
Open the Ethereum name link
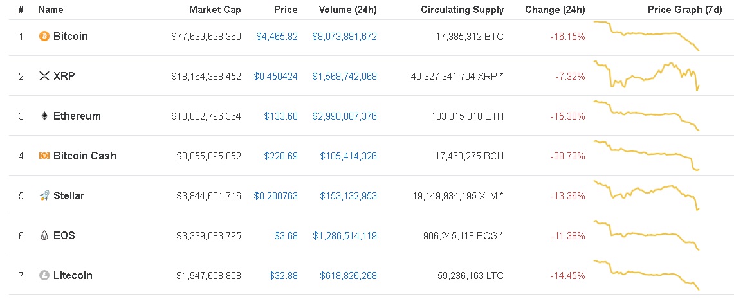pyautogui.click(x=77, y=116)
